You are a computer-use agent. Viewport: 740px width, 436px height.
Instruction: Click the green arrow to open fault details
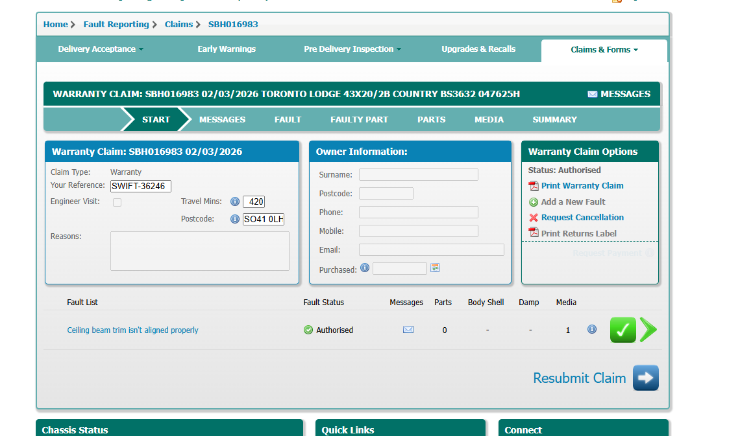[x=648, y=330]
